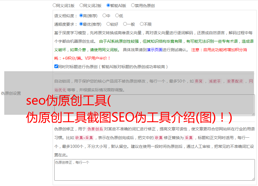The width and height of the screenshot is (258, 186).
Task: Set 通顺度要求 to 不限
Action: pos(142,24)
